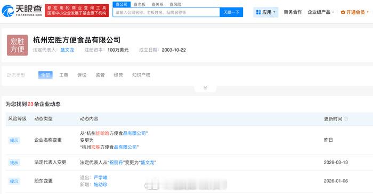This screenshot has width=373, height=194.
Task: Click the 动态类型 column header
Action: [x=43, y=118]
